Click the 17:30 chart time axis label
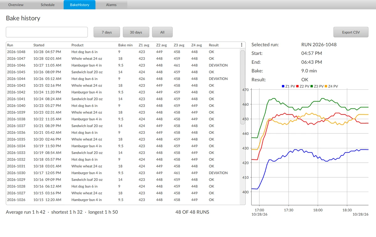 289,210
